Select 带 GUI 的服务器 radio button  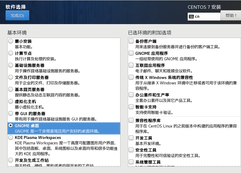point(11,114)
